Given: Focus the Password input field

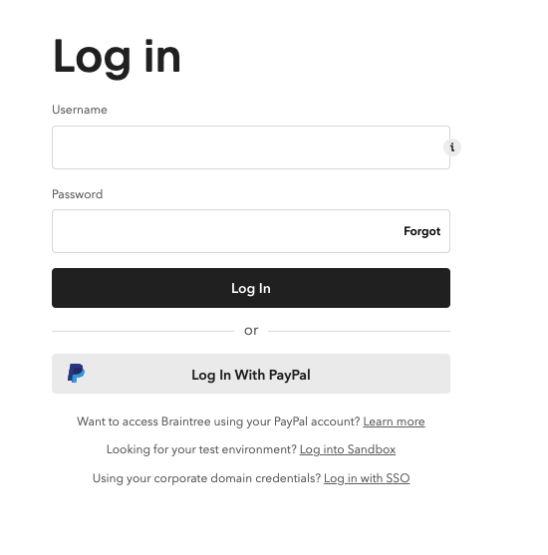Looking at the screenshot, I should click(x=226, y=231).
